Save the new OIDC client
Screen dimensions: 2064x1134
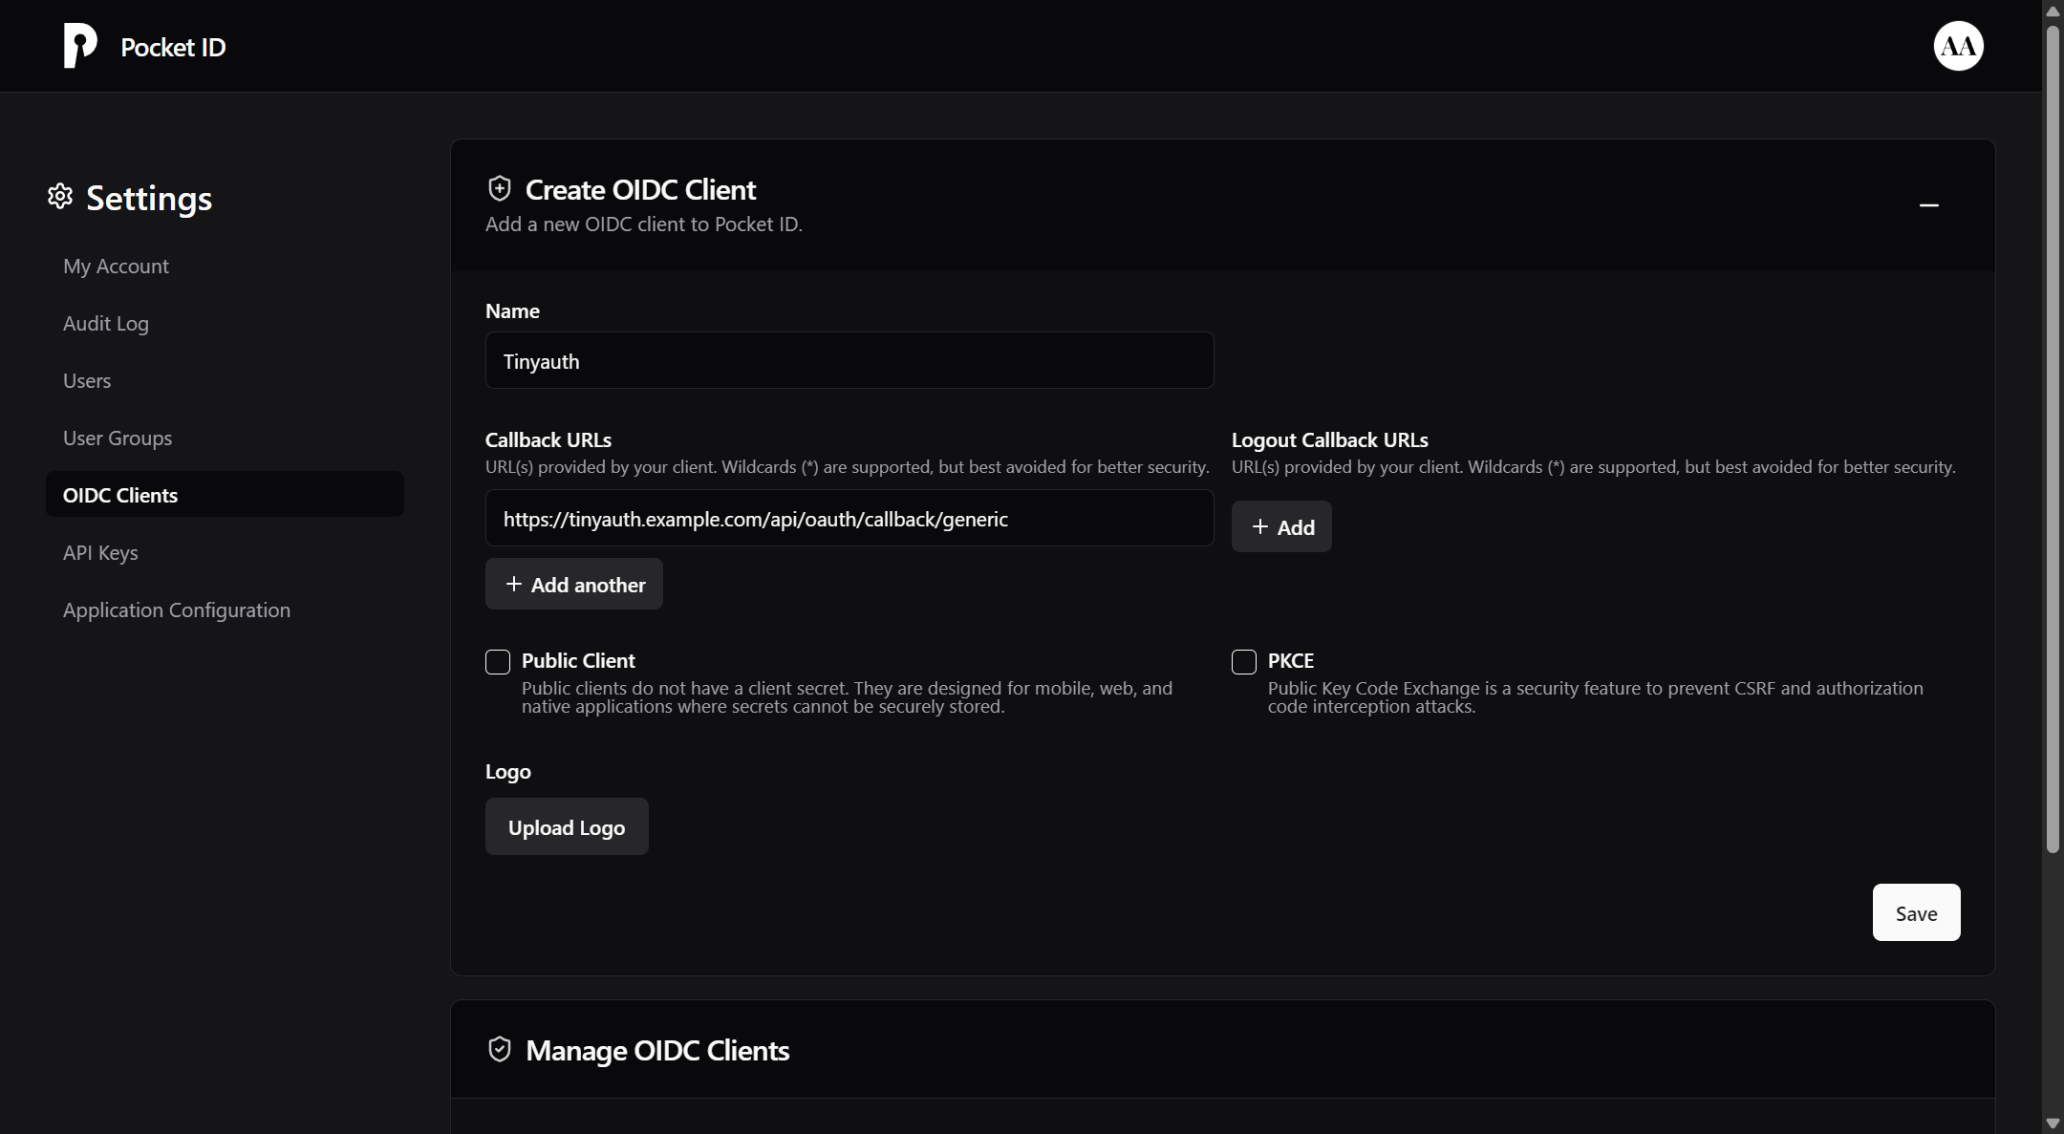pyautogui.click(x=1916, y=913)
